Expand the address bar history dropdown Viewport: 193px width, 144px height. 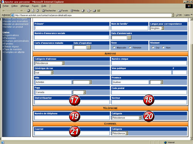[173, 15]
